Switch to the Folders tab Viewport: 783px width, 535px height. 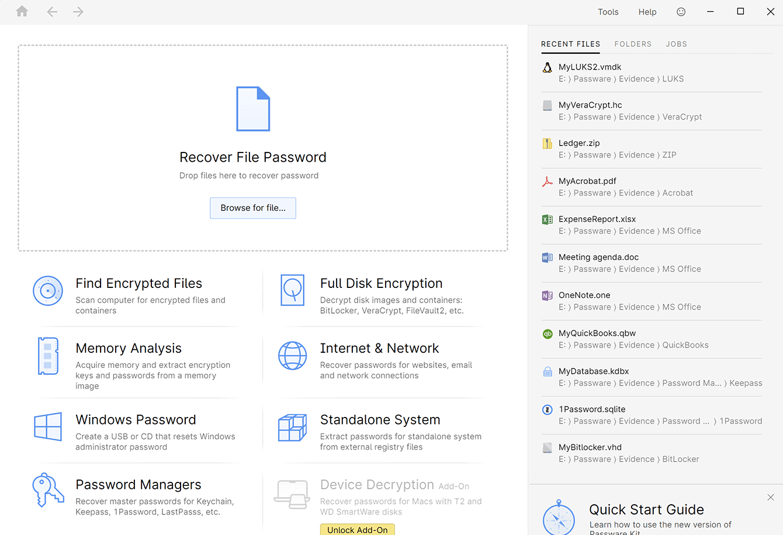633,44
